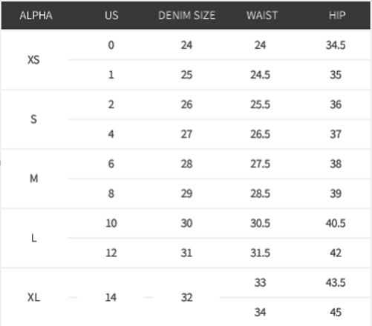Viewport: 372px width, 326px height.
Task: Click hip value 34.5
Action: 336,45
